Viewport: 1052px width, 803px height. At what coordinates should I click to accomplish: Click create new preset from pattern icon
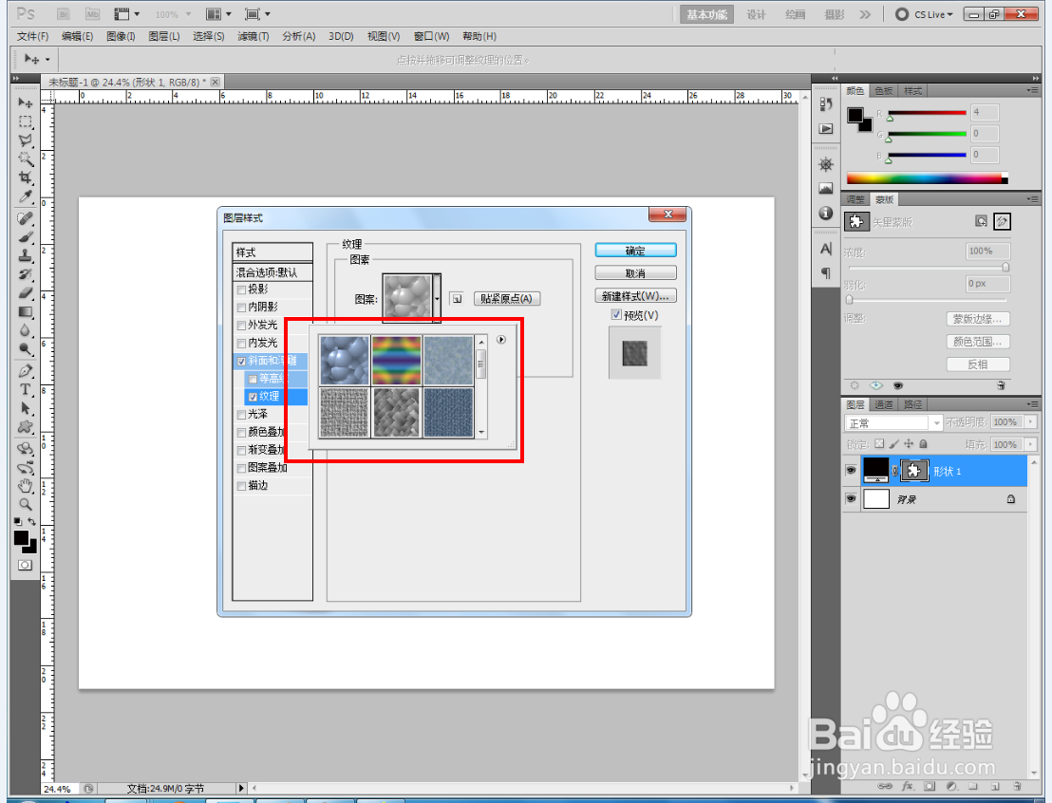(x=457, y=299)
